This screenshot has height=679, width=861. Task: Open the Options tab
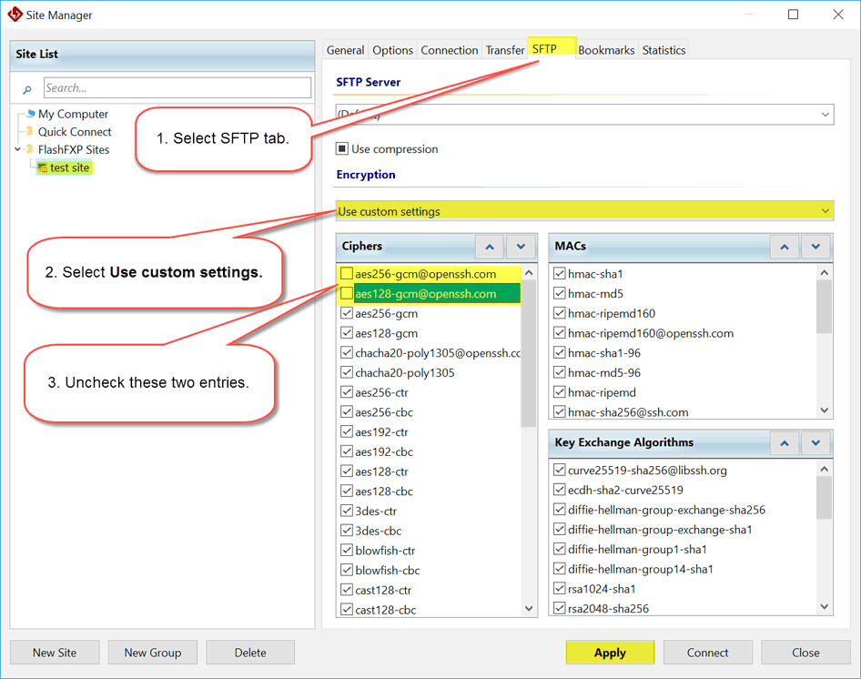(392, 50)
